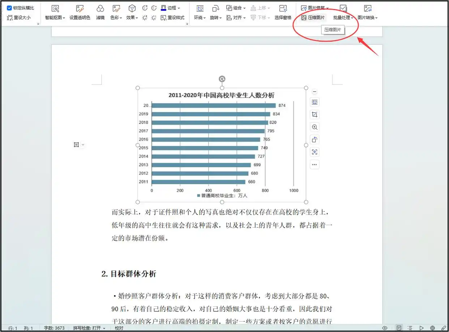The width and height of the screenshot is (449, 332).
Task: Click the zoom magnifier icon beside the chart
Action: point(315,127)
